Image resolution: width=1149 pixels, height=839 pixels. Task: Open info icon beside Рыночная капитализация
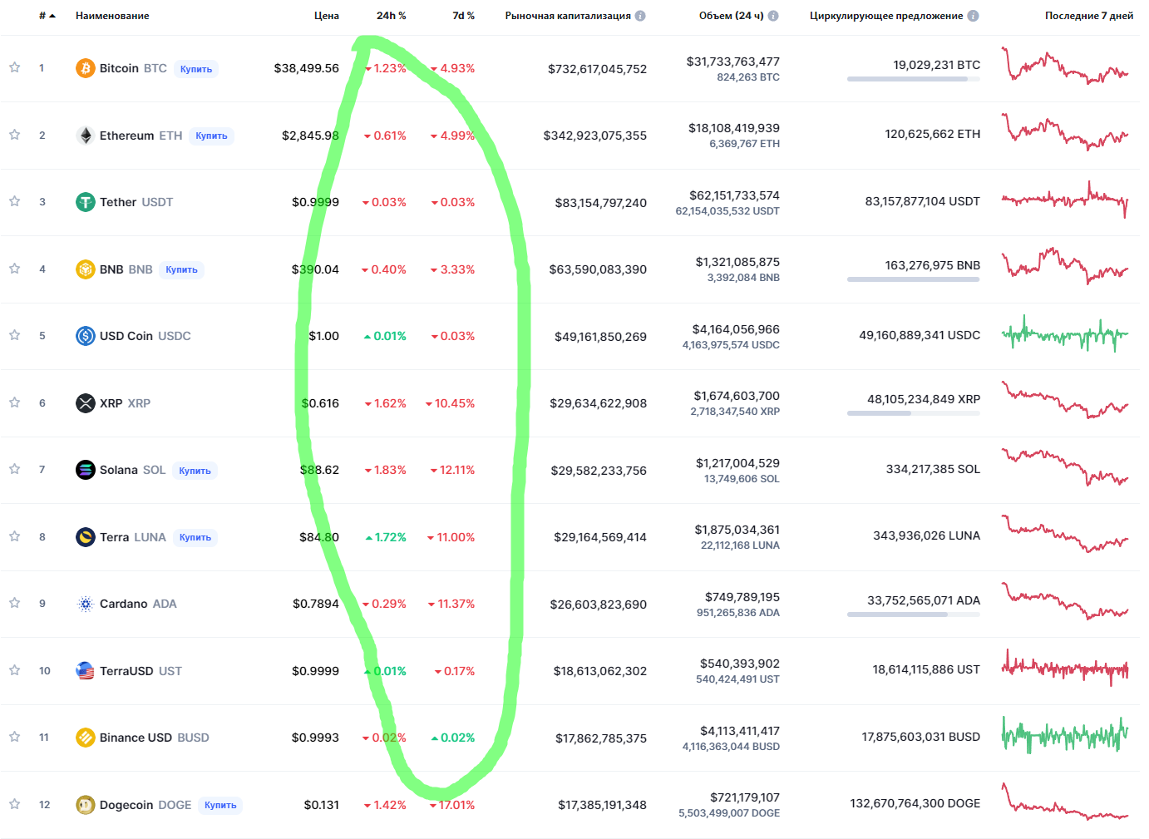tap(640, 16)
